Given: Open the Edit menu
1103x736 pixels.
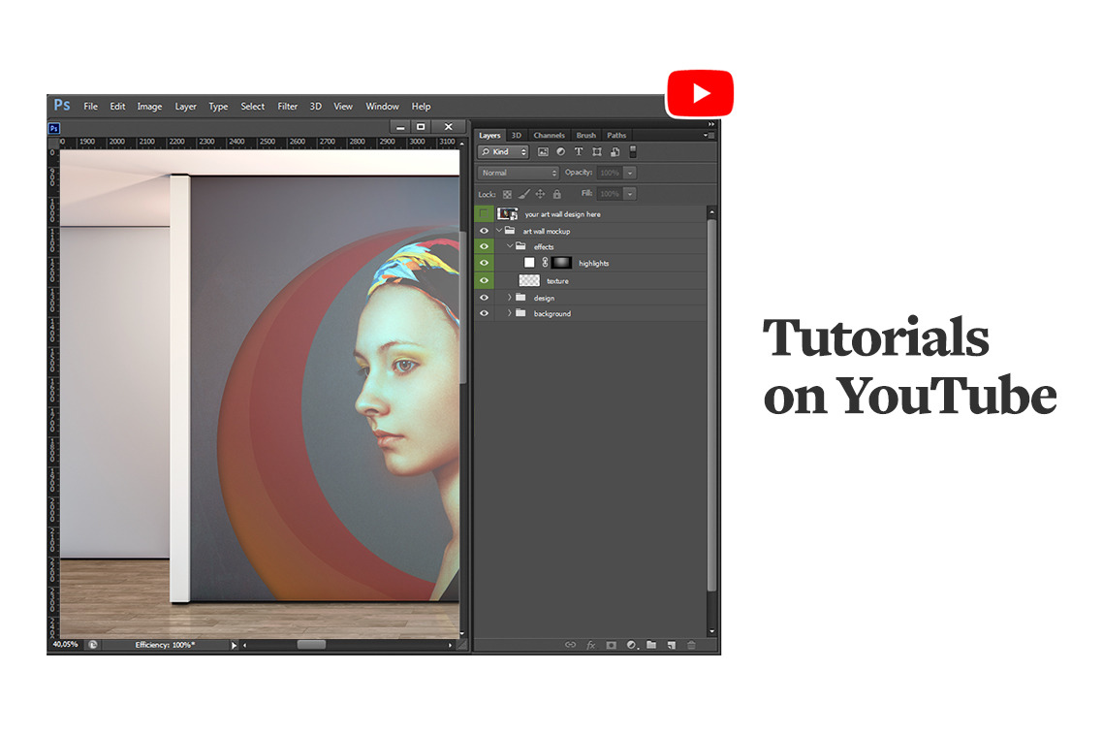Looking at the screenshot, I should [117, 107].
